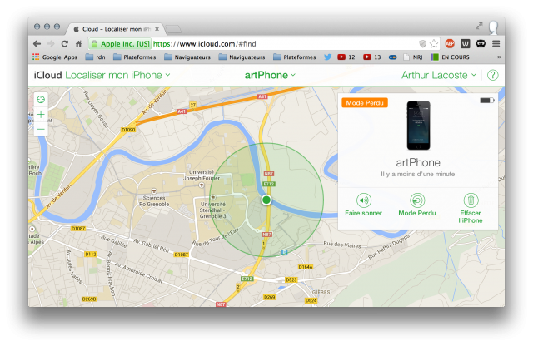Image resolution: width=533 pixels, height=346 pixels.
Task: Open the W extension icon
Action: point(465,43)
